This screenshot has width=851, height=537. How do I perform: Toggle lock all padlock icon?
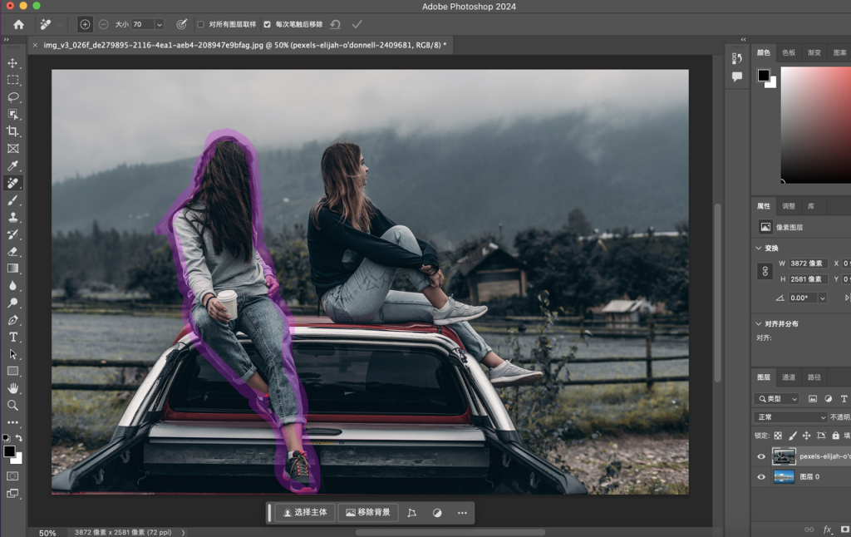tap(836, 436)
